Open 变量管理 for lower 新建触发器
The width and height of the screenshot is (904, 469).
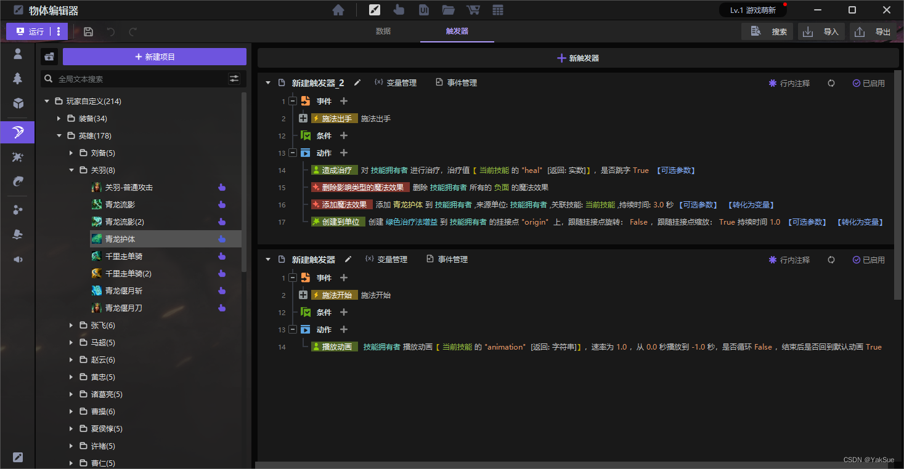coord(386,259)
